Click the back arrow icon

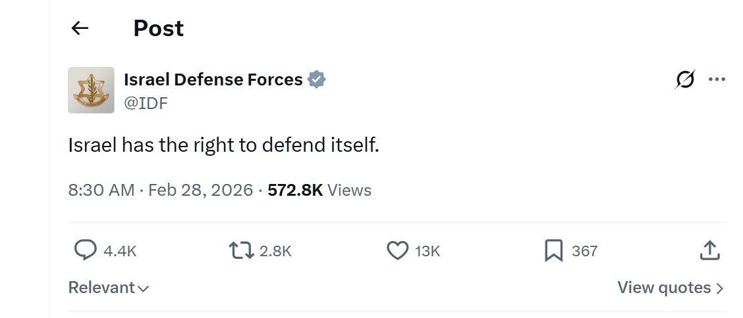[x=80, y=28]
